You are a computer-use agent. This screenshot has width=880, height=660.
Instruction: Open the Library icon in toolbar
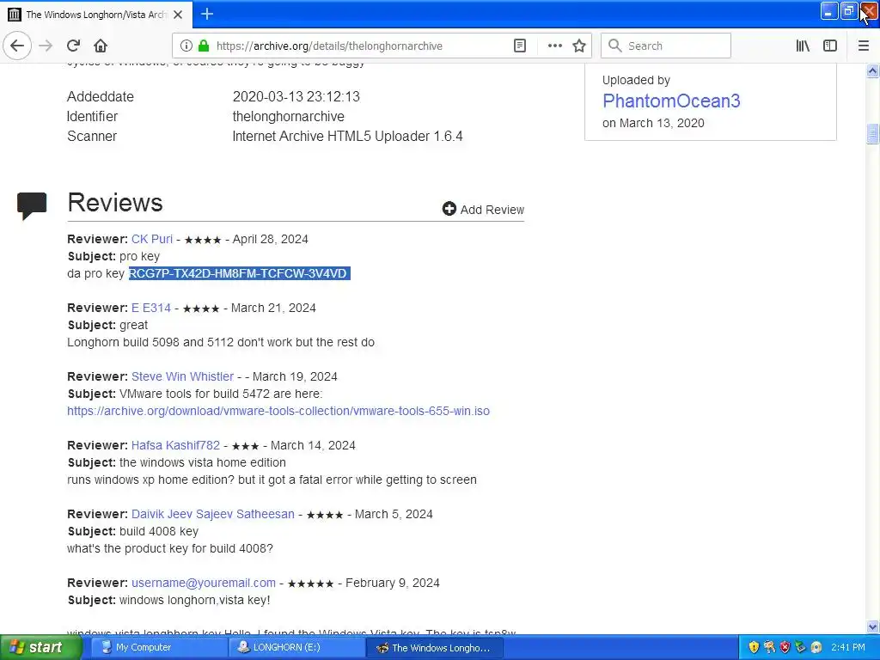pyautogui.click(x=803, y=46)
